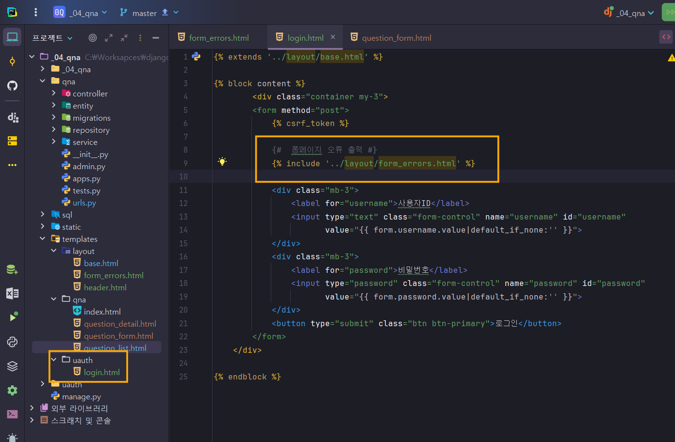Open the Excel-style data viewer icon

tap(12, 293)
